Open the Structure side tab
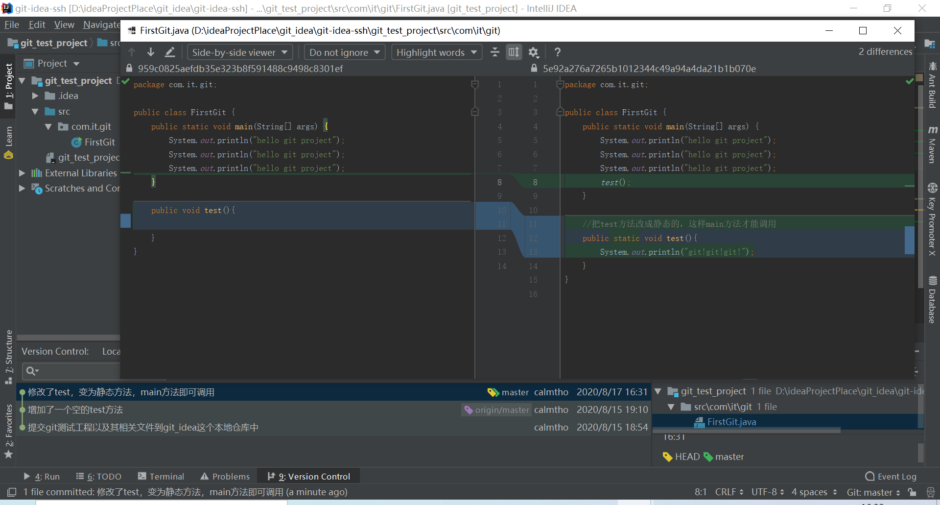 8,357
